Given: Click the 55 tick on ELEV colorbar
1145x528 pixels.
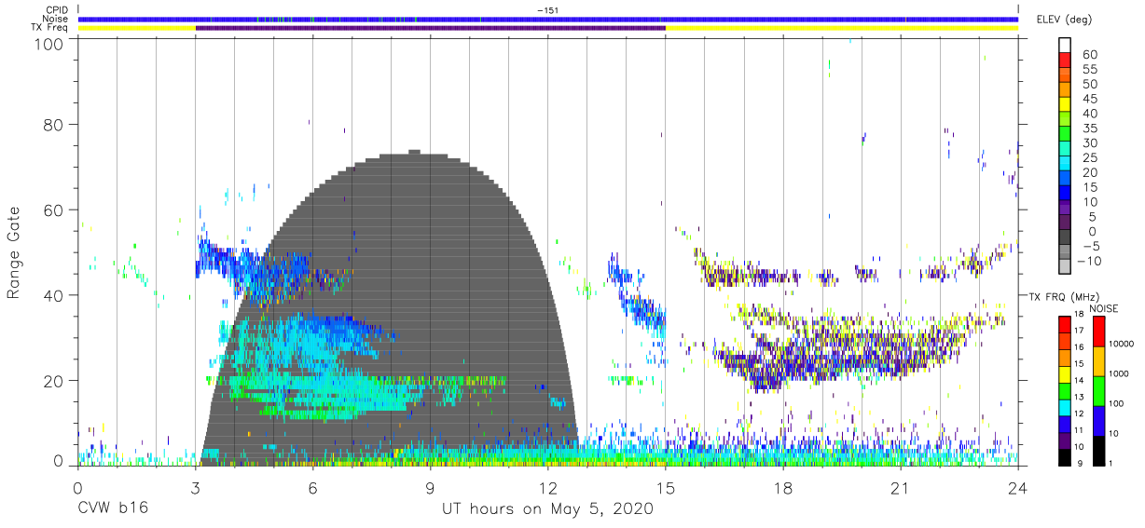Looking at the screenshot, I should pos(1089,69).
